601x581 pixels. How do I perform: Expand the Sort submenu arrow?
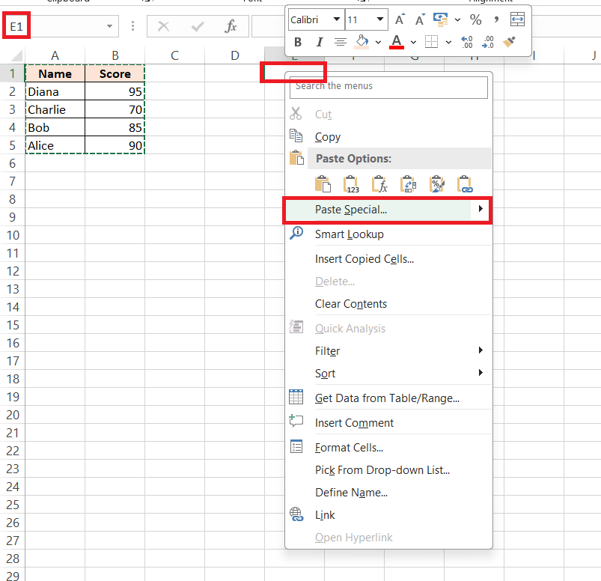point(481,373)
